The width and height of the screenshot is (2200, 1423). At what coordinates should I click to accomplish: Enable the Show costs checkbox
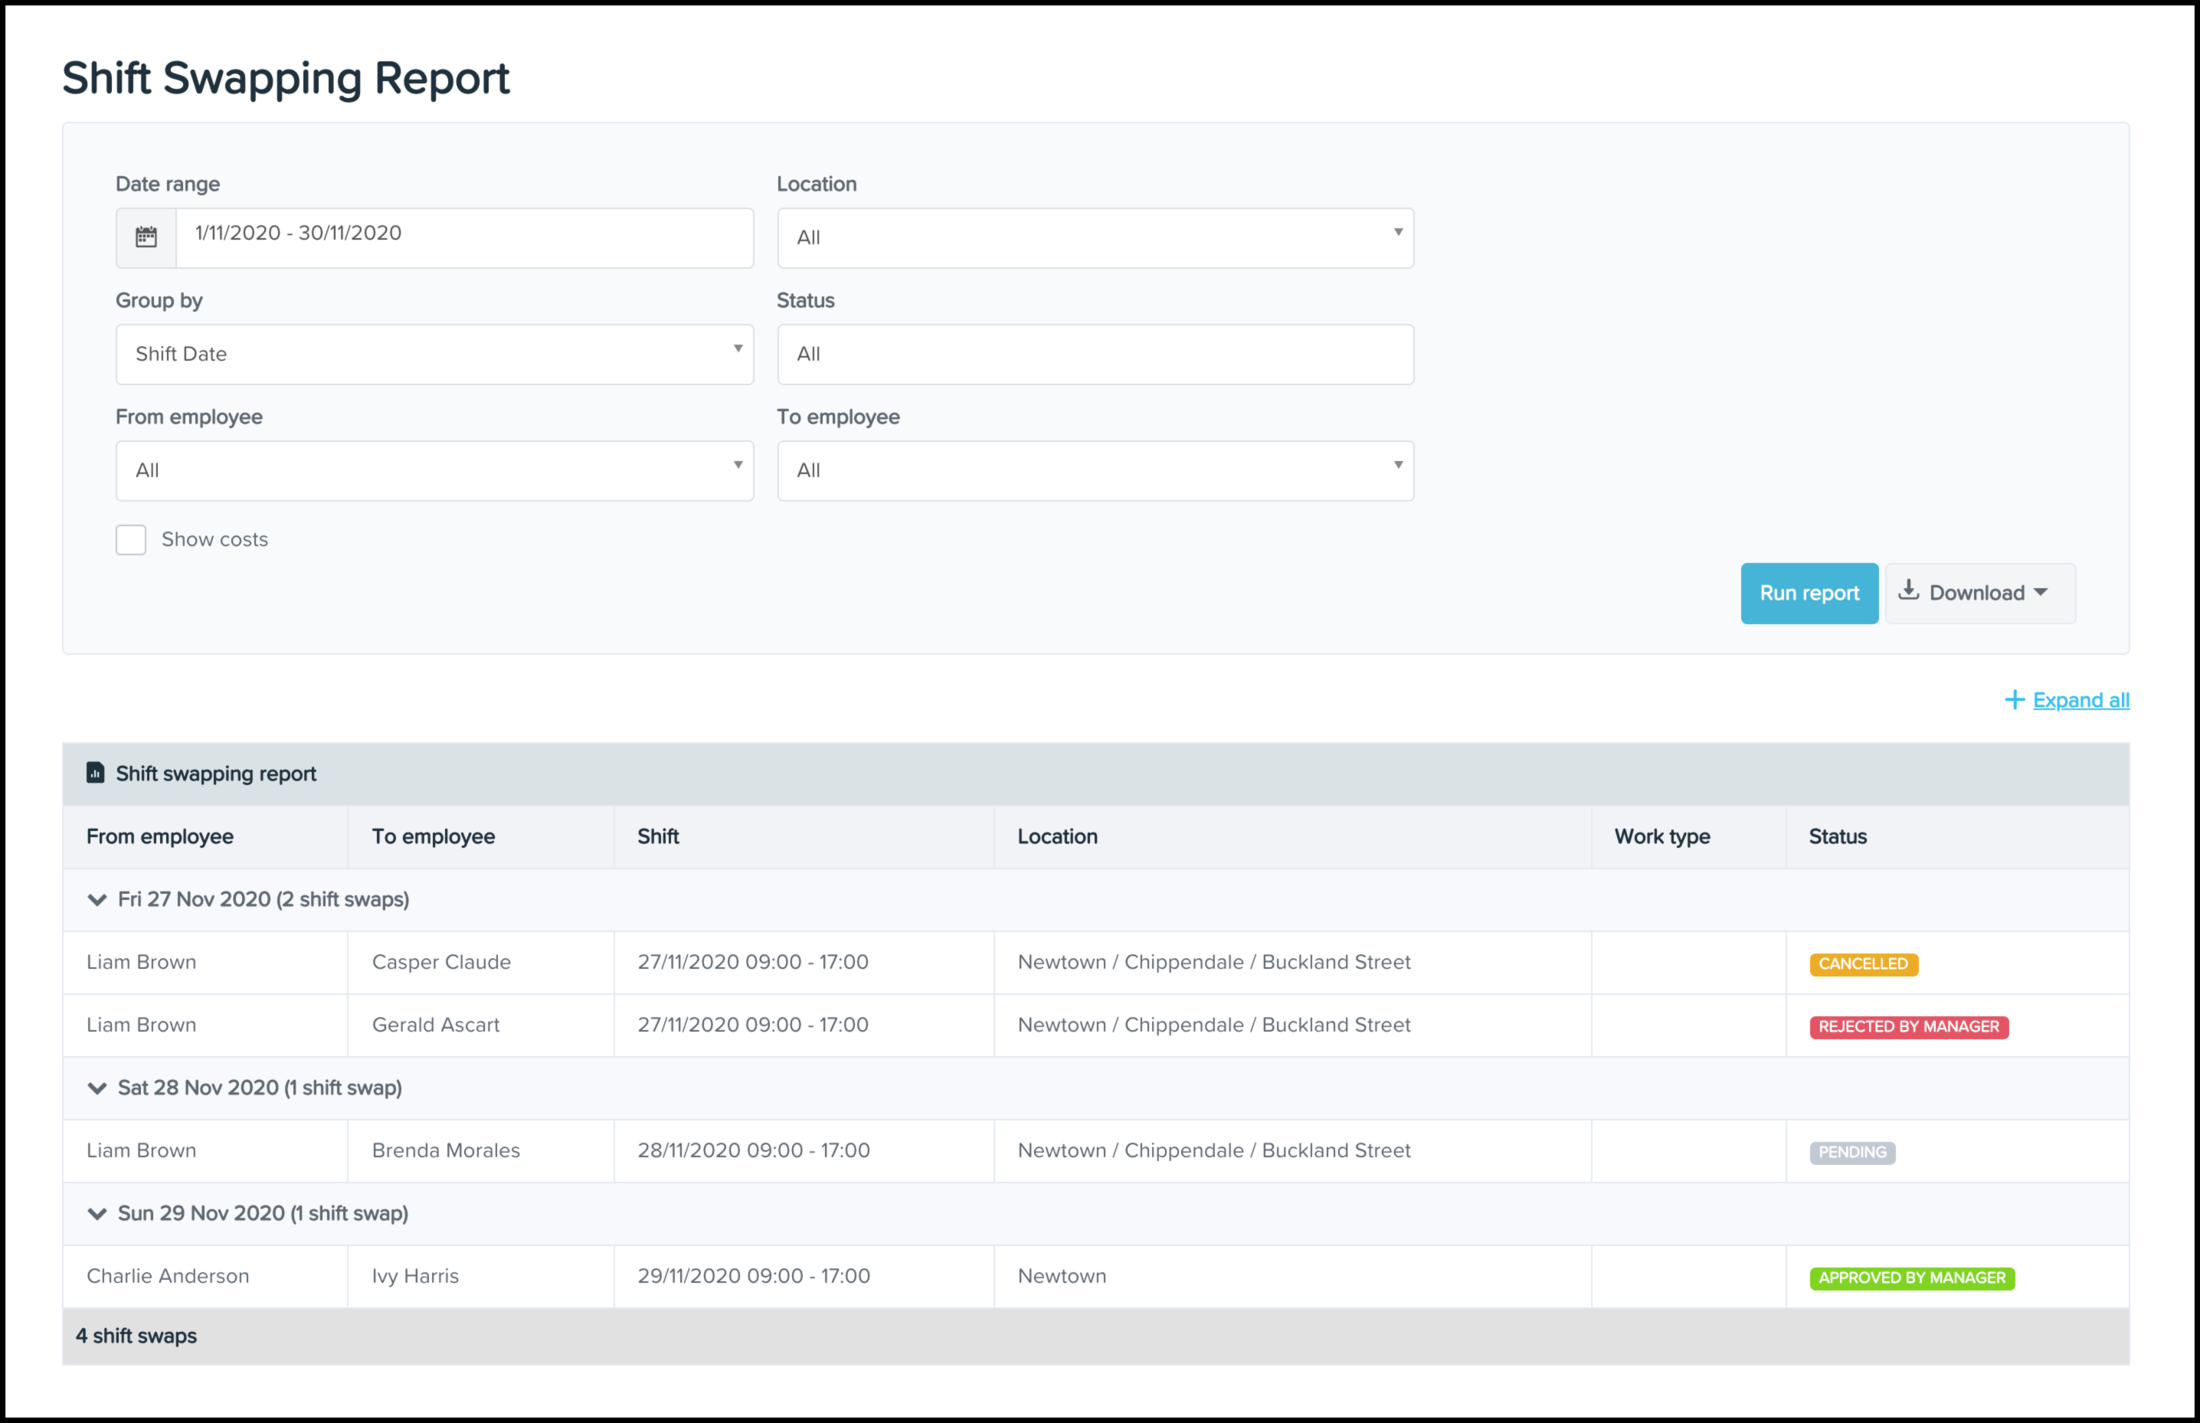click(131, 540)
